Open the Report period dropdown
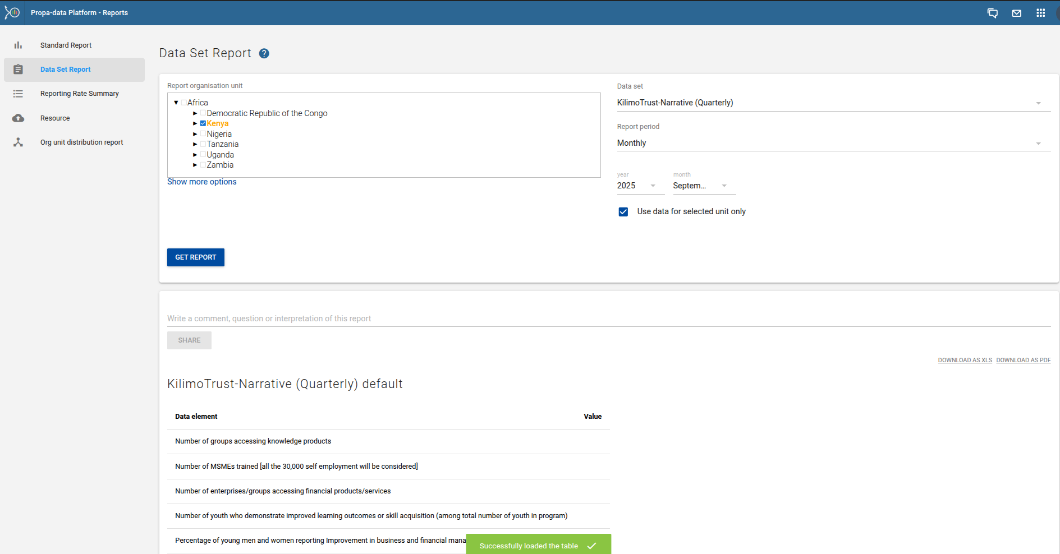 (x=833, y=143)
